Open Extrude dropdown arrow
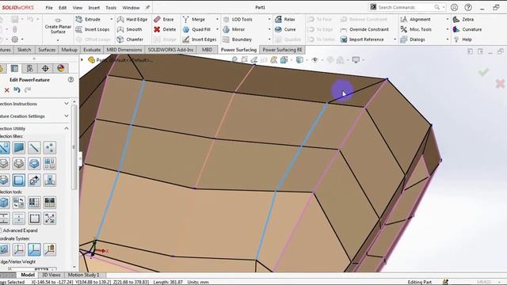The image size is (507, 285). click(111, 19)
